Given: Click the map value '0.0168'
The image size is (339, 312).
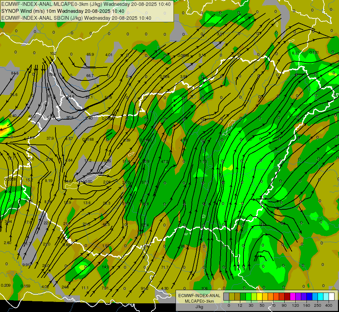Looking at the screenshot, I should point(88,139).
